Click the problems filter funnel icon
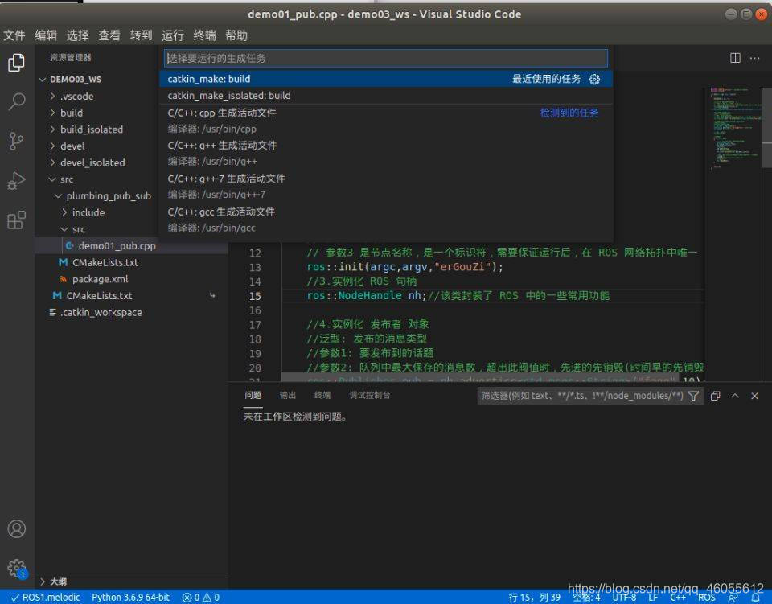The width and height of the screenshot is (772, 604). (x=693, y=396)
